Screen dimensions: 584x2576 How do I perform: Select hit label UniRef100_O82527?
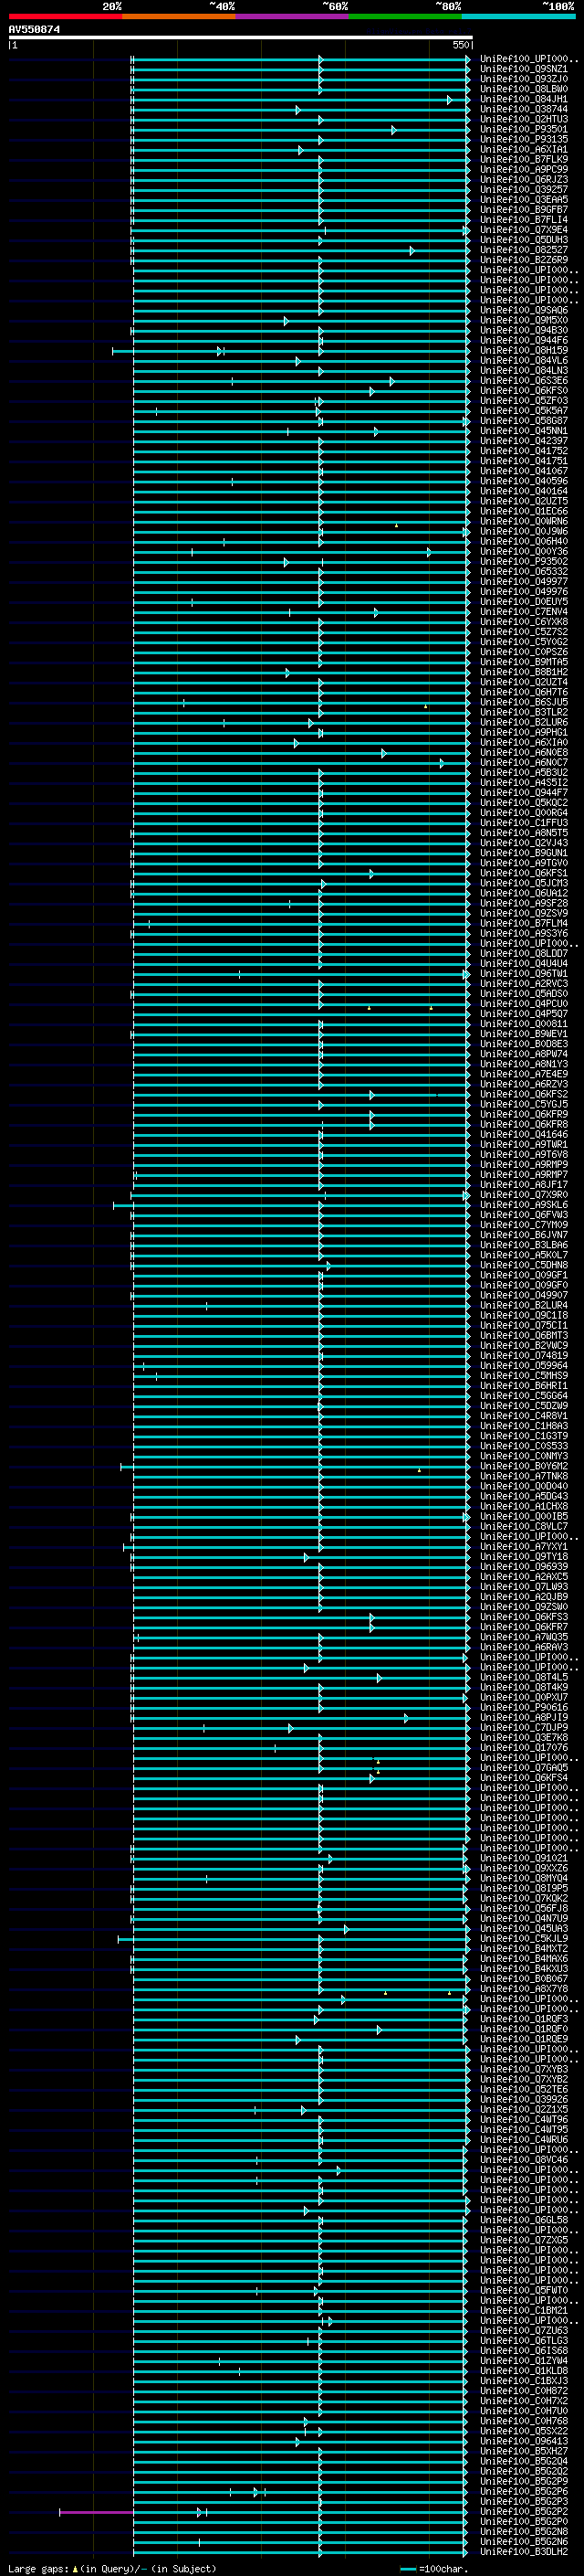pyautogui.click(x=523, y=250)
